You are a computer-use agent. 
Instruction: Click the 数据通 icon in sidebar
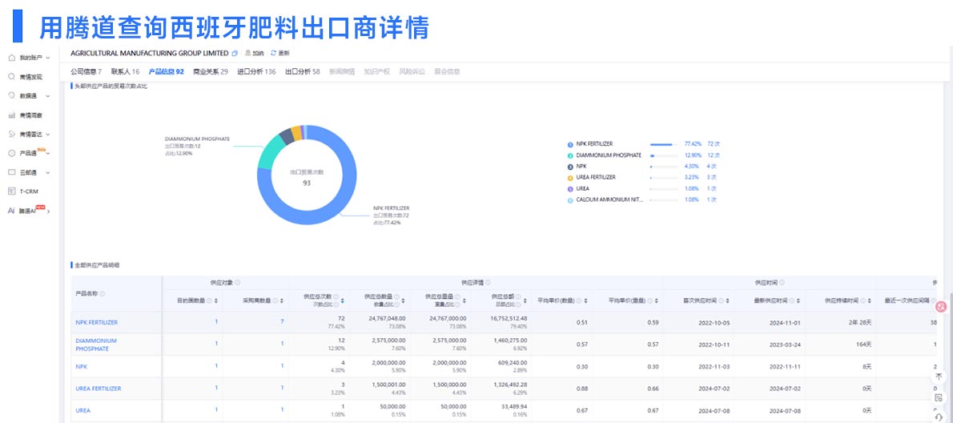(x=11, y=95)
